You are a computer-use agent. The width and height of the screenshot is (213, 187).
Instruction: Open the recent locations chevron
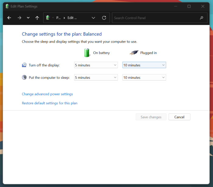(28, 18)
